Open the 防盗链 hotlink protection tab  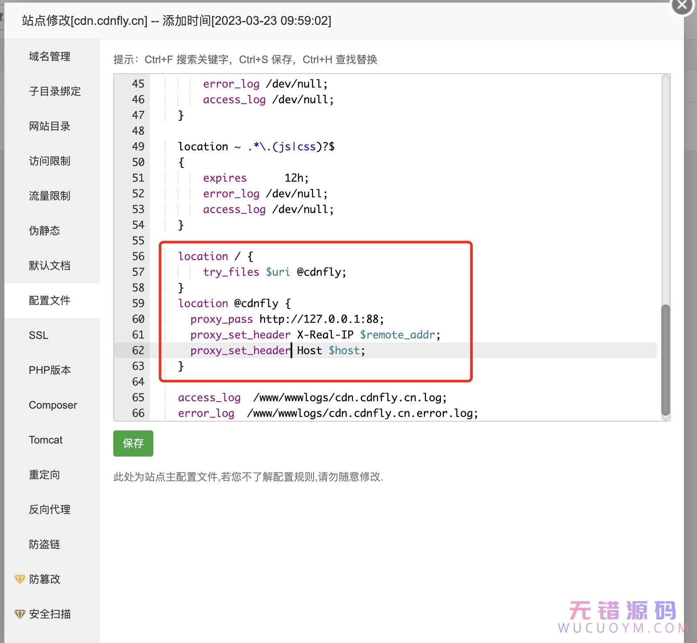(x=44, y=545)
